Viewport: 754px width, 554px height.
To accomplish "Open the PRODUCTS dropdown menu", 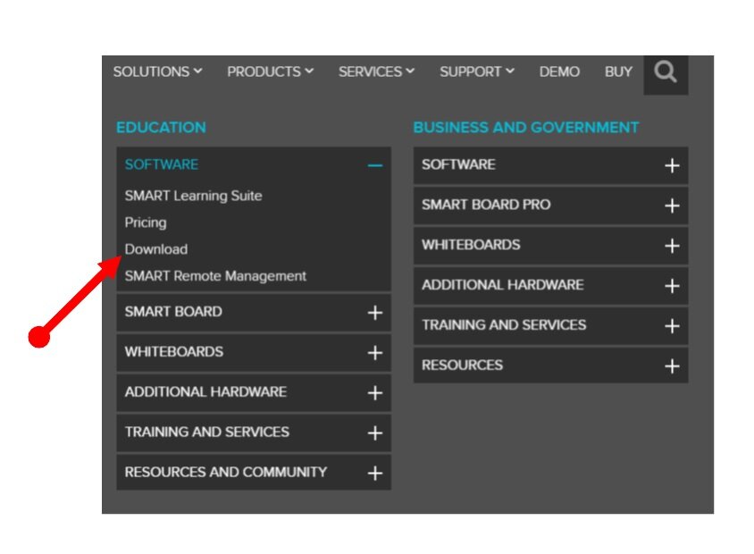I will 271,72.
